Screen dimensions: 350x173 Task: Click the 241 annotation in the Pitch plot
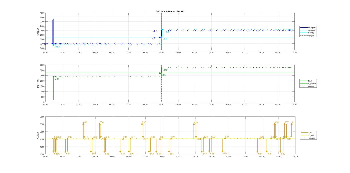click(57, 79)
